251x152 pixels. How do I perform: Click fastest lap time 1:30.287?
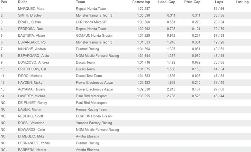143,9
